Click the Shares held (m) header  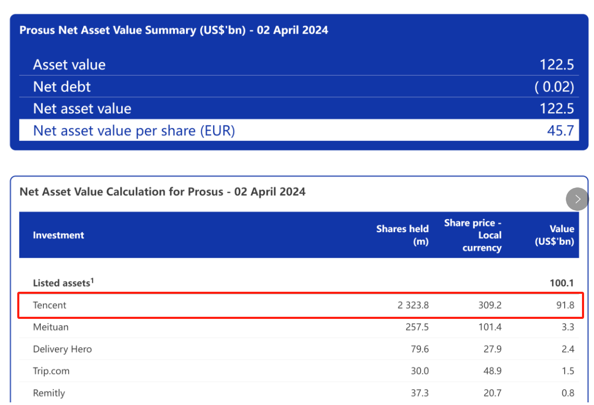point(402,235)
